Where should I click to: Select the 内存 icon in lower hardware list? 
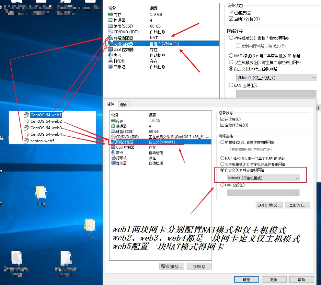coord(113,121)
